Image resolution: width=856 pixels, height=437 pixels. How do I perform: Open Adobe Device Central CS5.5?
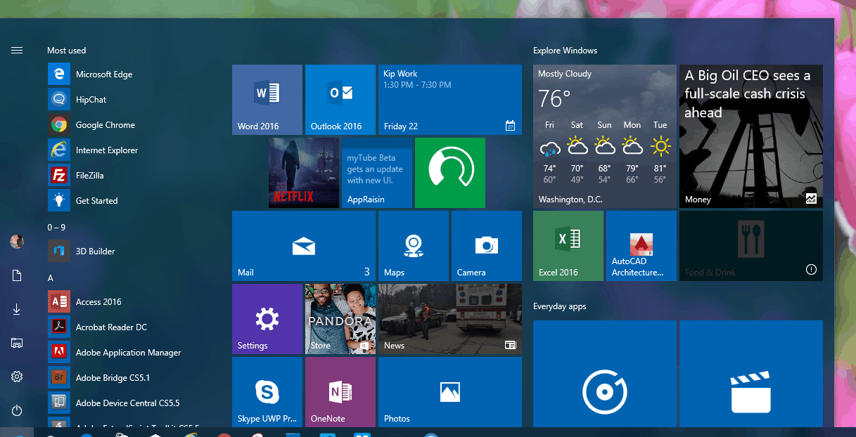134,403
